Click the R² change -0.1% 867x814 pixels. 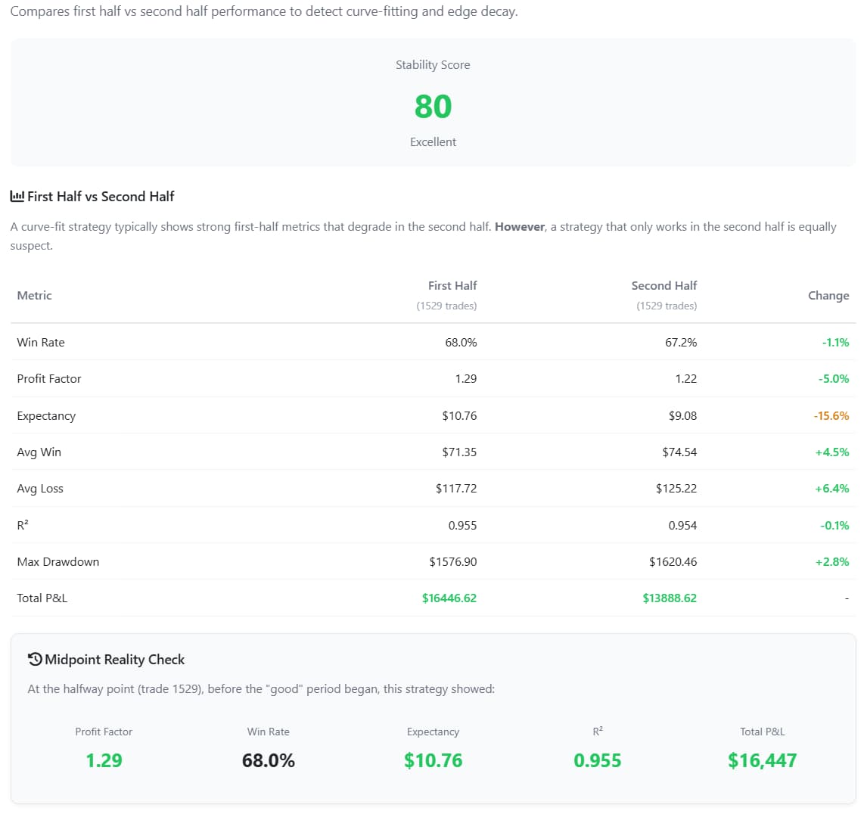click(x=834, y=525)
